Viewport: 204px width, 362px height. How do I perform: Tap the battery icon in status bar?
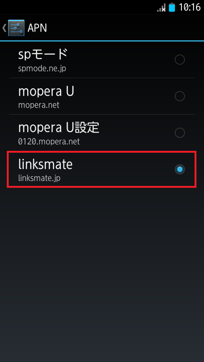coord(172,7)
